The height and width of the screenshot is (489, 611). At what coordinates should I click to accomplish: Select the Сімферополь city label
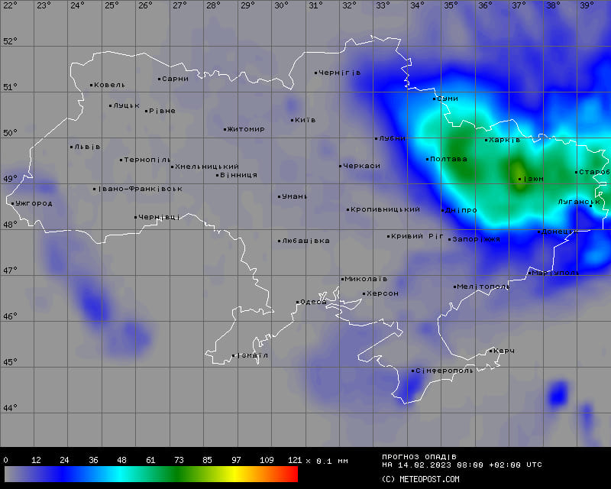[x=445, y=371]
